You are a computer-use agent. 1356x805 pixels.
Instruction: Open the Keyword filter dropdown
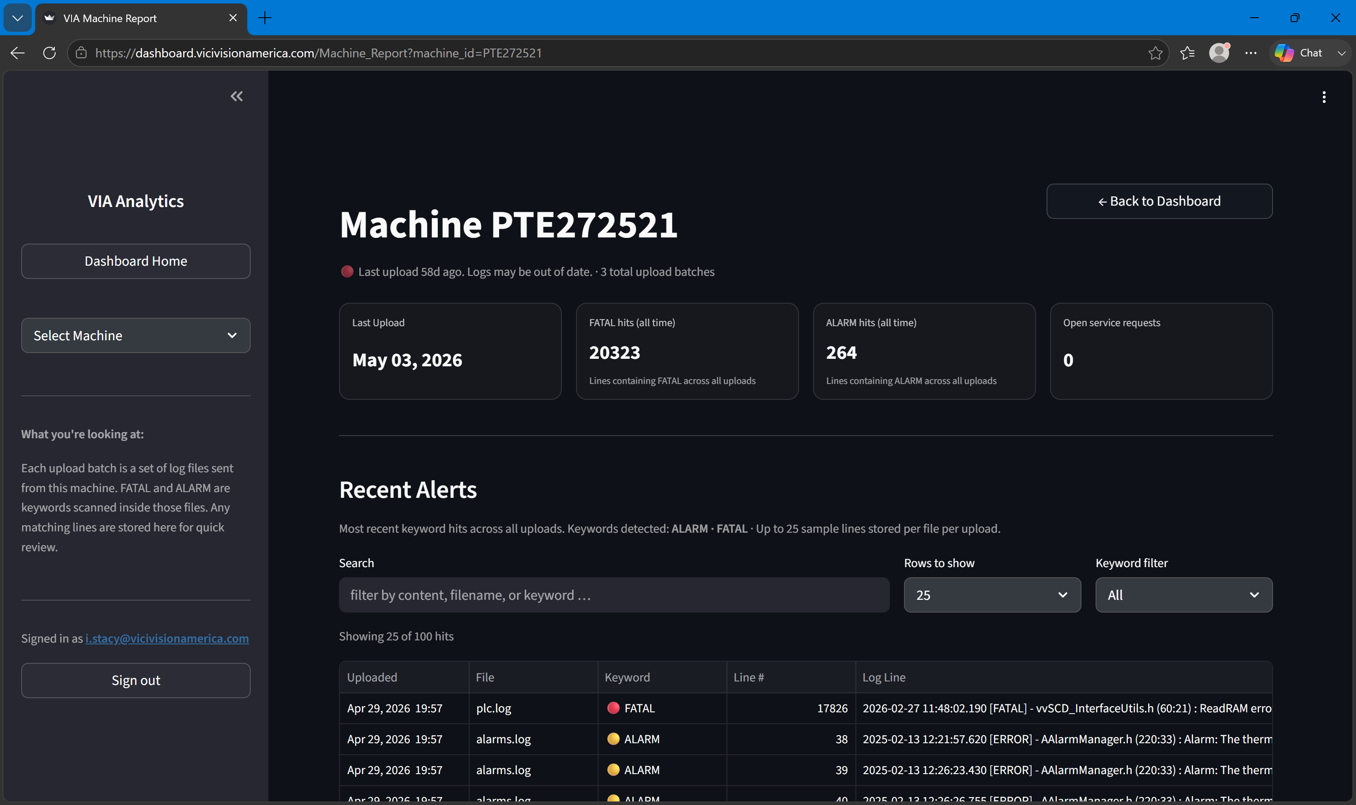coord(1183,594)
